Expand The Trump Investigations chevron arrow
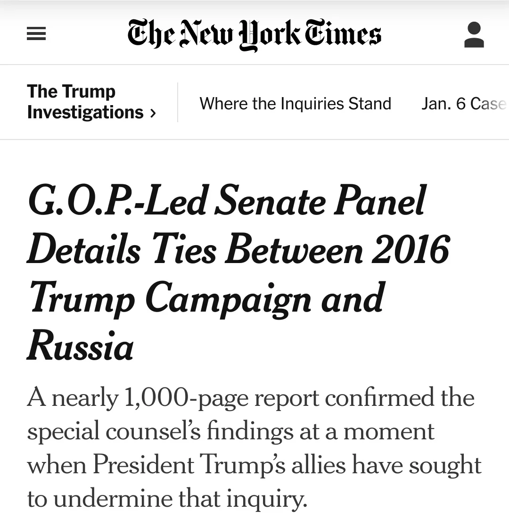Viewport: 509px width, 519px height. [152, 113]
